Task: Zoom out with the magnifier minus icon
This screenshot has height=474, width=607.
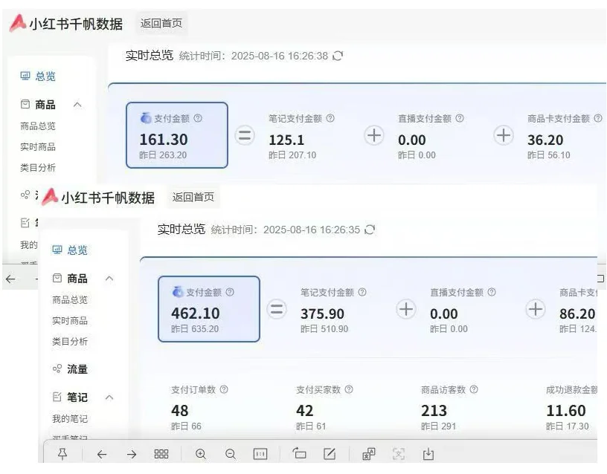Action: pos(231,454)
